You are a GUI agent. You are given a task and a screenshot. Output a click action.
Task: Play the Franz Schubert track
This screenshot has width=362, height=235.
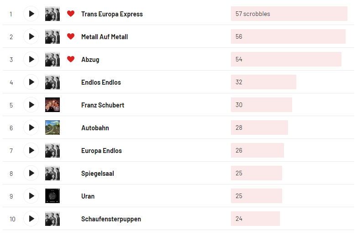coord(31,105)
